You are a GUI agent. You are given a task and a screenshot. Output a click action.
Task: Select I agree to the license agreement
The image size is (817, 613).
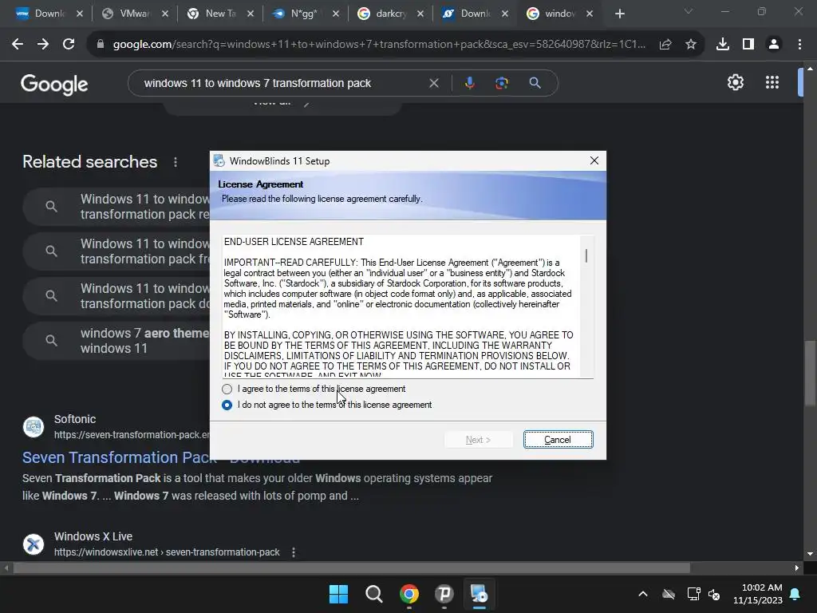(x=227, y=389)
